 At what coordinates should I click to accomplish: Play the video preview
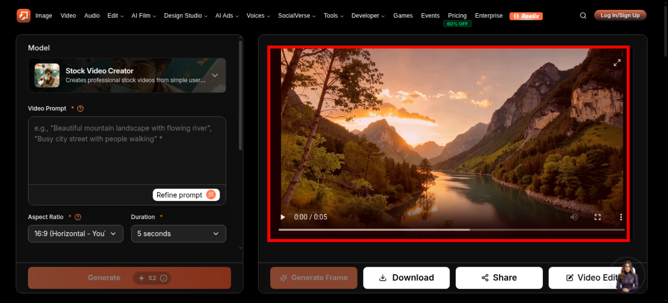click(x=283, y=217)
